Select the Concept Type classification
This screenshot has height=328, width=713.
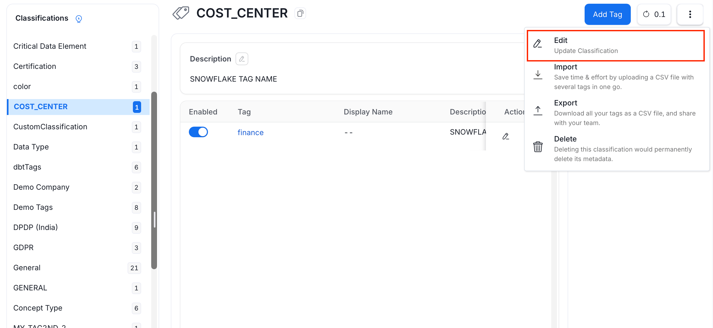tap(78, 308)
